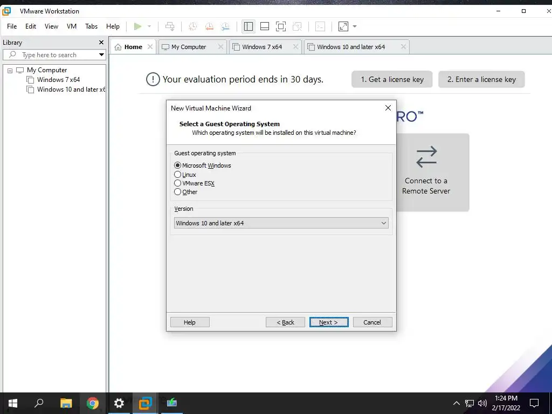The image size is (552, 414).
Task: Select the Other radio button
Action: coord(177,192)
